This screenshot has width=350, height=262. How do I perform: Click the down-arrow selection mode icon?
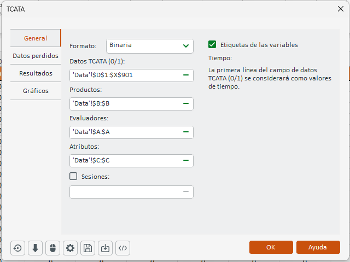pyautogui.click(x=35, y=248)
